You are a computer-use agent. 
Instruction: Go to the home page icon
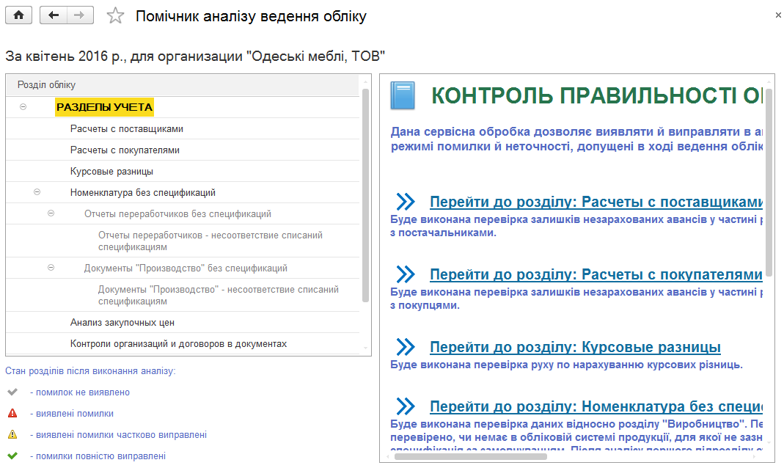[x=18, y=15]
